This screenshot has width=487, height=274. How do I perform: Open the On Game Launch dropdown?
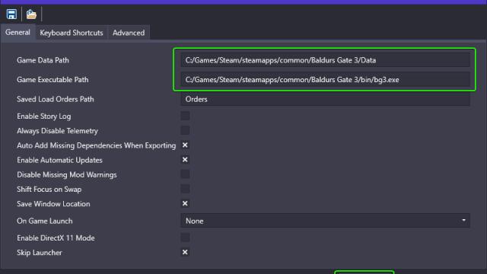pos(325,221)
